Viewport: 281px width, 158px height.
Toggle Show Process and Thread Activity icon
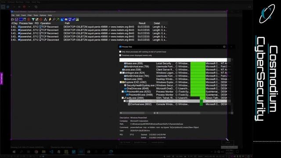pos(73,19)
